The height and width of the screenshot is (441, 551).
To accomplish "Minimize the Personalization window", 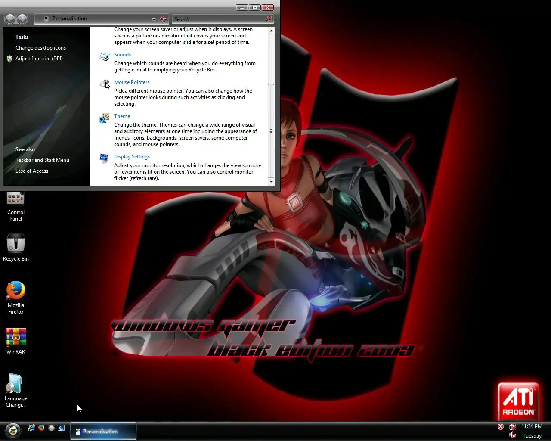I will pyautogui.click(x=242, y=7).
